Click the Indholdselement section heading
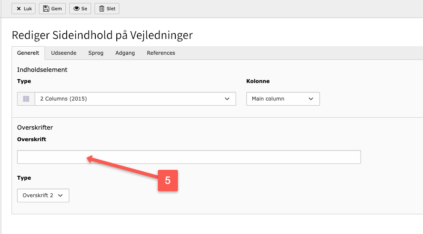423x234 pixels. click(42, 70)
